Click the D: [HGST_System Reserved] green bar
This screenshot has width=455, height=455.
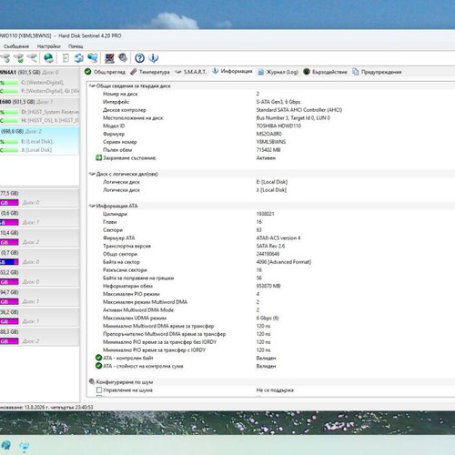(9, 112)
